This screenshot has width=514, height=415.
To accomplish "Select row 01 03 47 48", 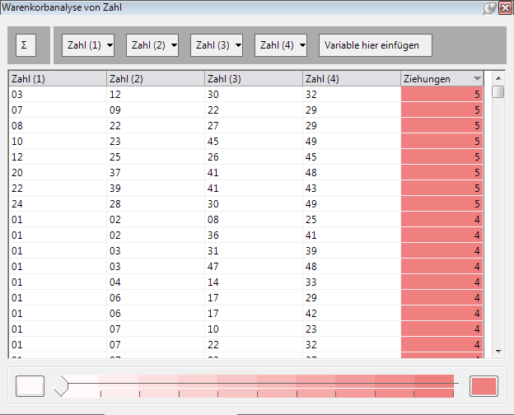I will pos(245,267).
